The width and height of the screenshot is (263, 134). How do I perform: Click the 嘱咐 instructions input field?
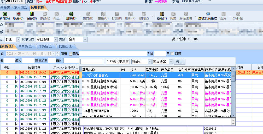coord(71,61)
